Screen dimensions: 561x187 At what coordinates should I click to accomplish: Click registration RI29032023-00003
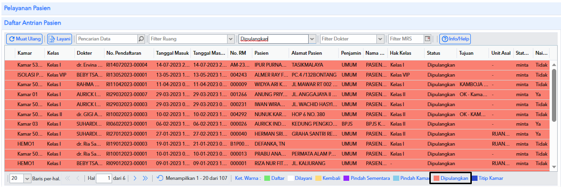click(127, 104)
